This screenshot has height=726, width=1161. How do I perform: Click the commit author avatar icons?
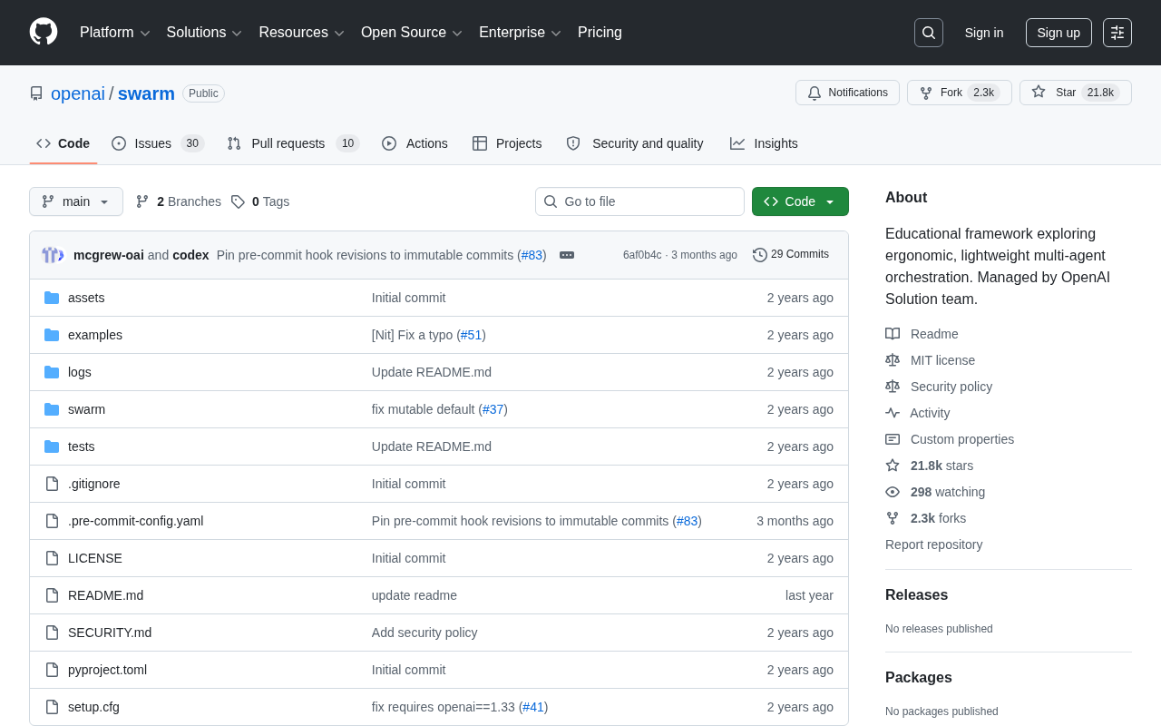[53, 255]
